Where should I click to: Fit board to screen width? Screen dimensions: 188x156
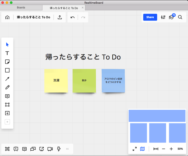[x=156, y=149]
